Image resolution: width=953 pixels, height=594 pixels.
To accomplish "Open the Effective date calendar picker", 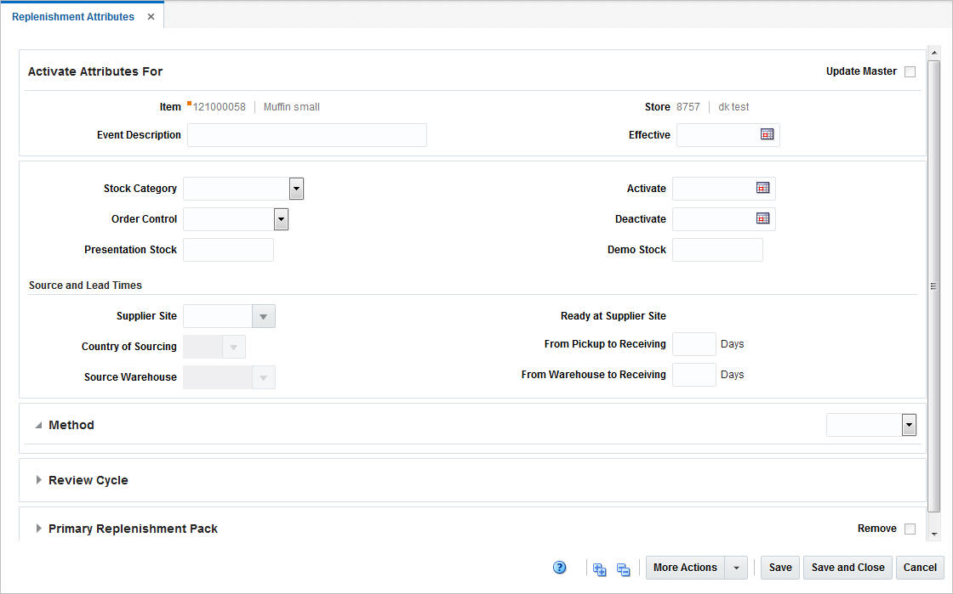I will point(767,134).
